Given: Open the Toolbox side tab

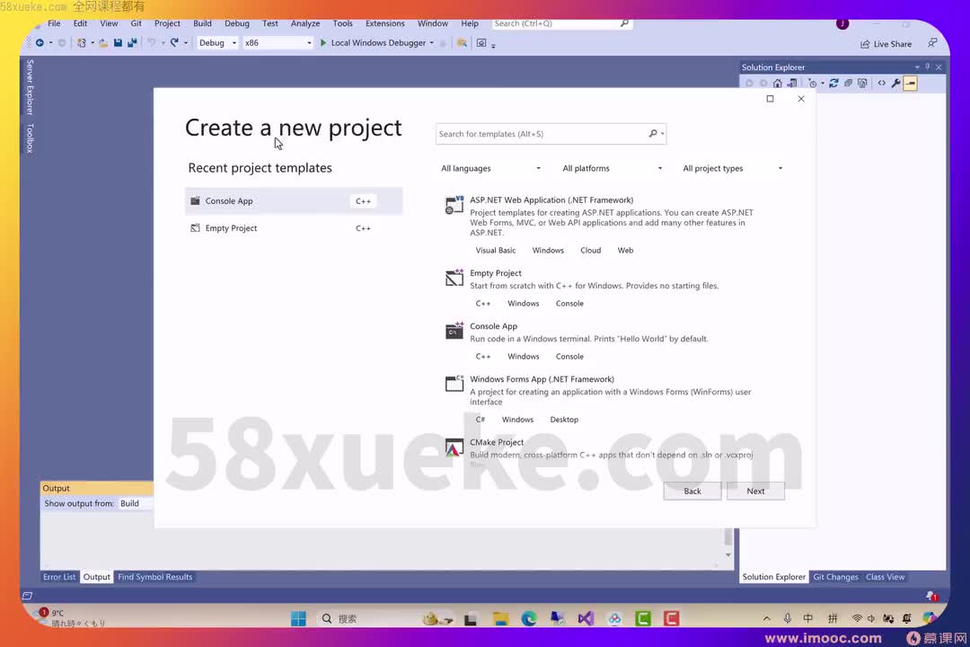Looking at the screenshot, I should [30, 137].
